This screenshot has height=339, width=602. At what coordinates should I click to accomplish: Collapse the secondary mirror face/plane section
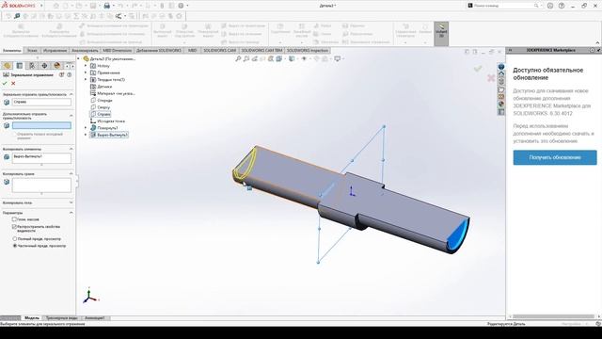(71, 115)
